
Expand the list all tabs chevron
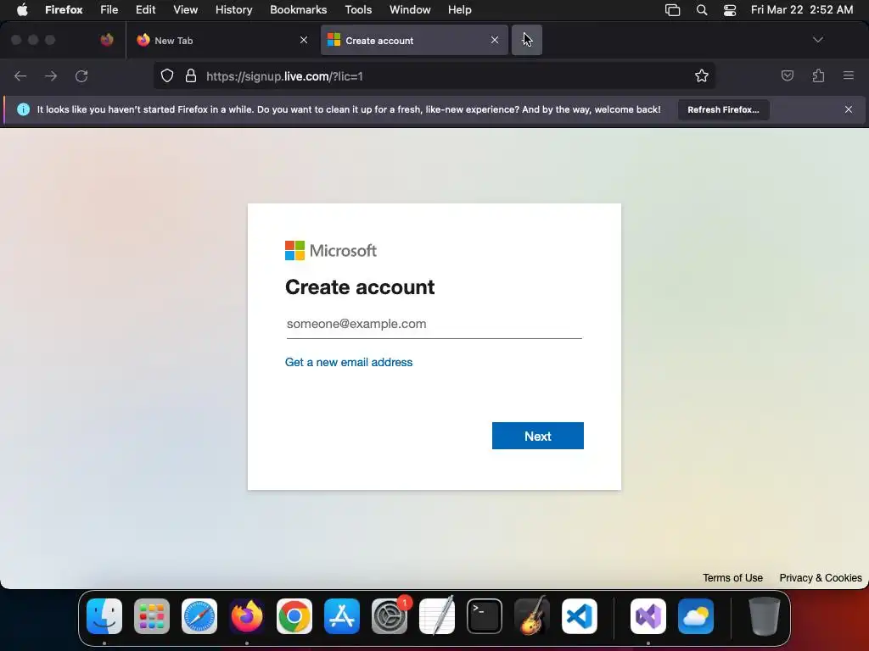(x=817, y=40)
